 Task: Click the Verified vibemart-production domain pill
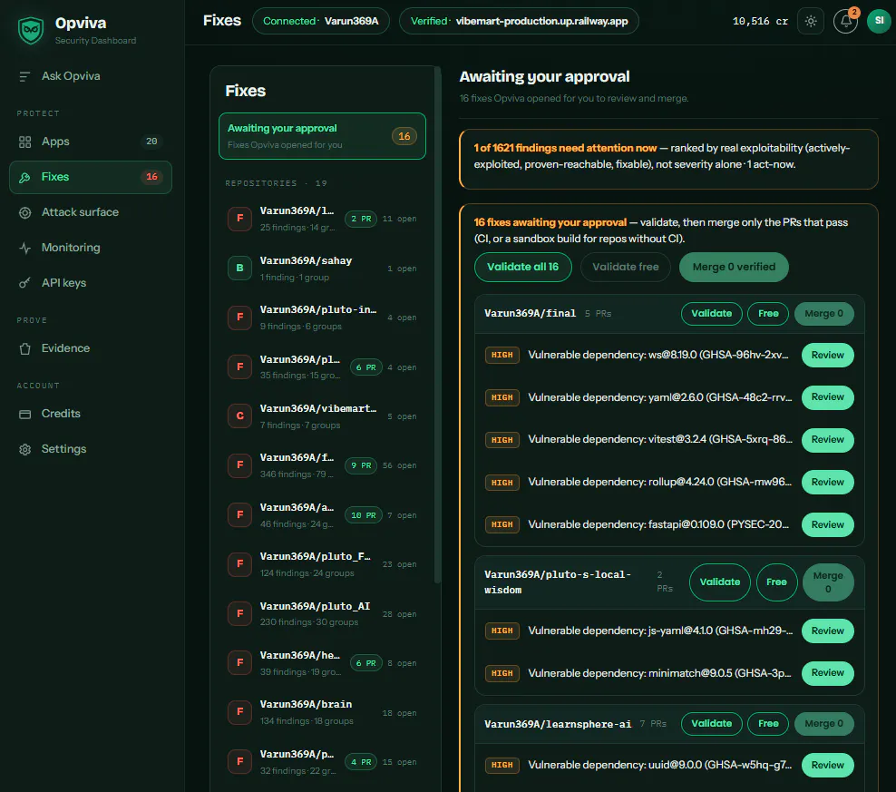click(519, 21)
